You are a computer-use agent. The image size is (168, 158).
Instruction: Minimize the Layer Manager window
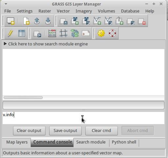(147, 4)
